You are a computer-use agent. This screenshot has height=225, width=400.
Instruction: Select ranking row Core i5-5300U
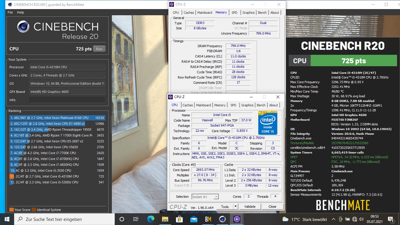tap(57, 182)
